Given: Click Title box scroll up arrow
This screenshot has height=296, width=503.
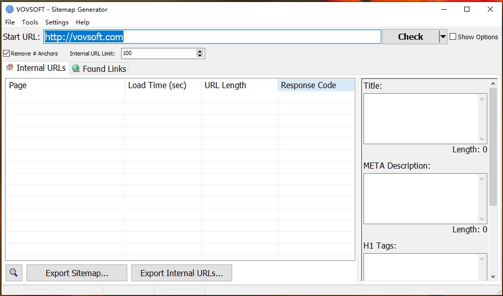Looking at the screenshot, I should 482,99.
